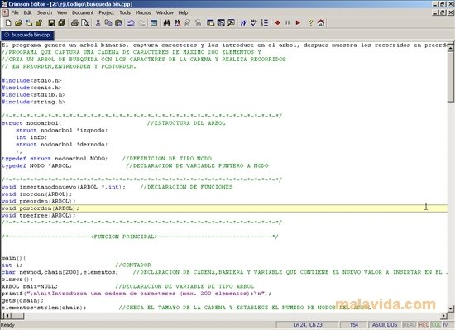This screenshot has height=330, width=455.
Task: Select the busqueda bin.cpp document tab
Action: (x=27, y=35)
